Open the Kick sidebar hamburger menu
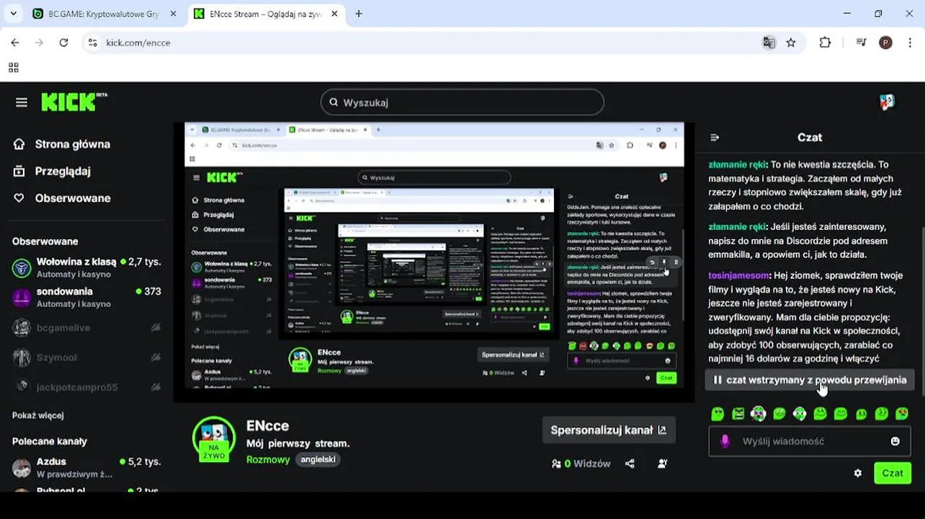 pos(22,102)
